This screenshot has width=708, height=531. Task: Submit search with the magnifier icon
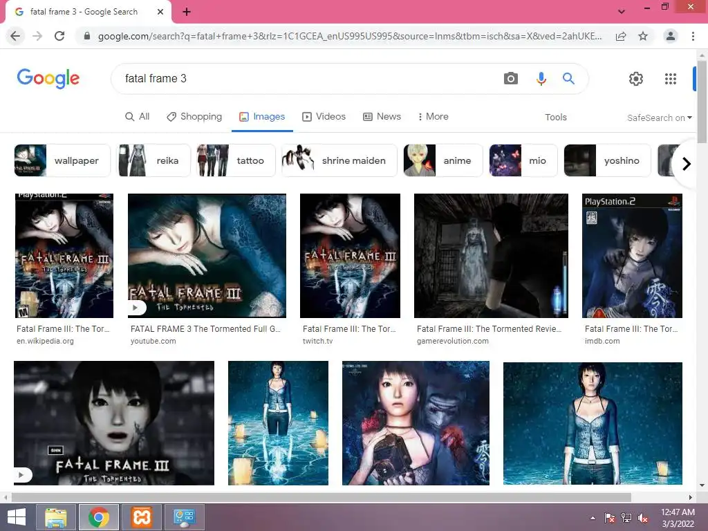(568, 79)
